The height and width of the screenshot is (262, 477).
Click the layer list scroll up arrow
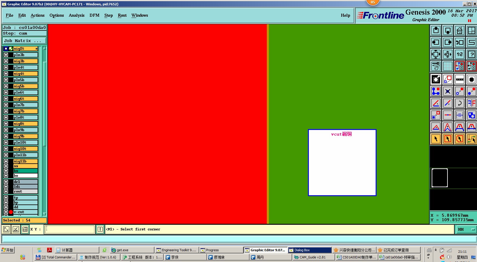click(x=44, y=48)
